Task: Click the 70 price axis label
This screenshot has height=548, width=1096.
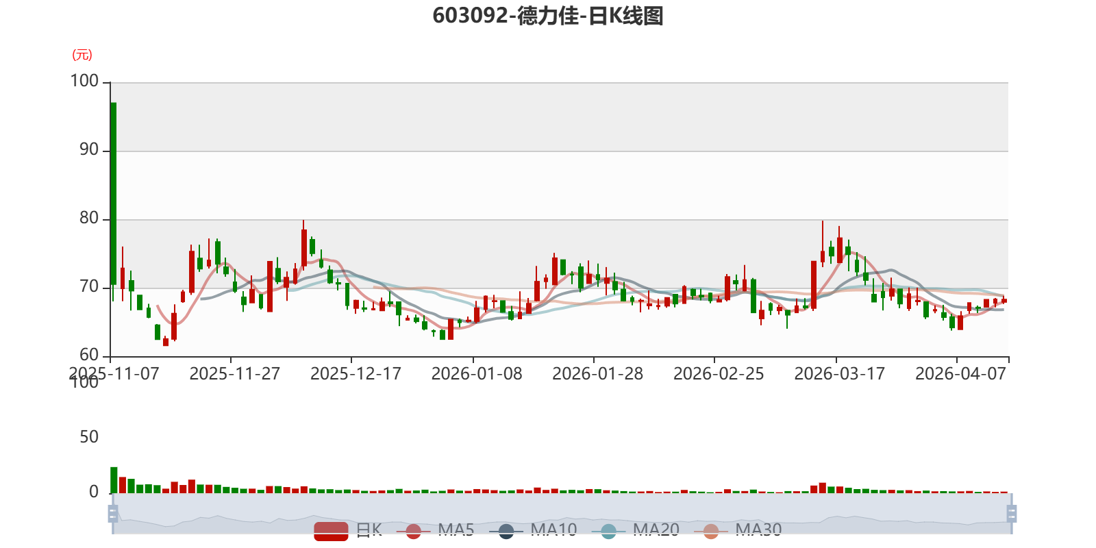Action: (x=89, y=287)
